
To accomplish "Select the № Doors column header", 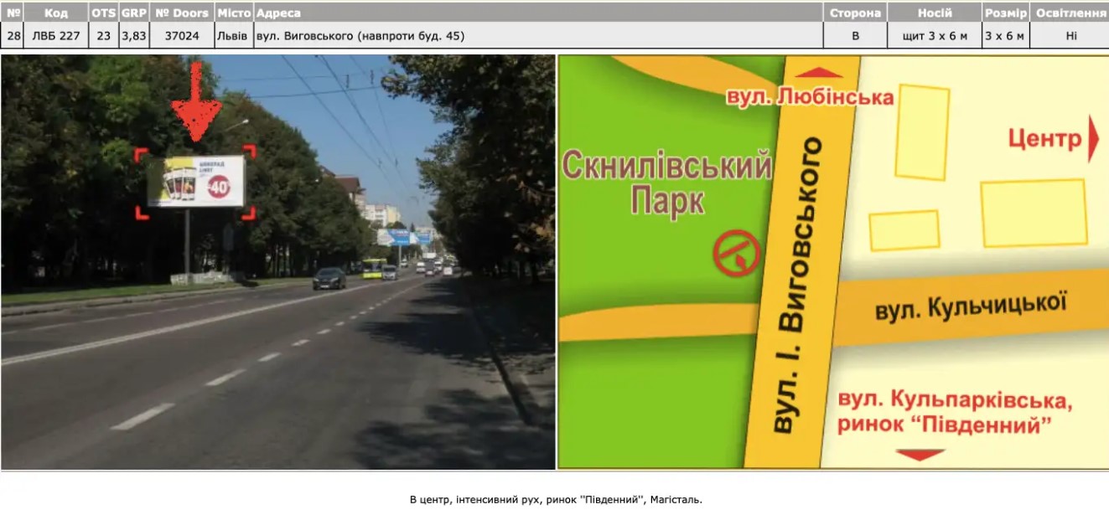I will pyautogui.click(x=182, y=13).
